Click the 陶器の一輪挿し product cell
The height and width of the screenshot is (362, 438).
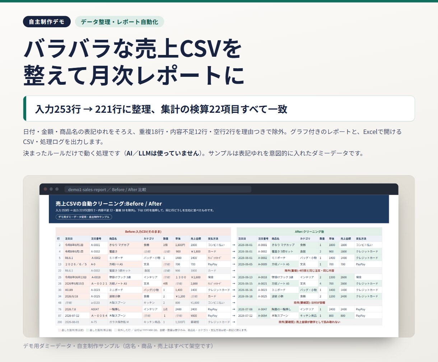pyautogui.click(x=285, y=309)
